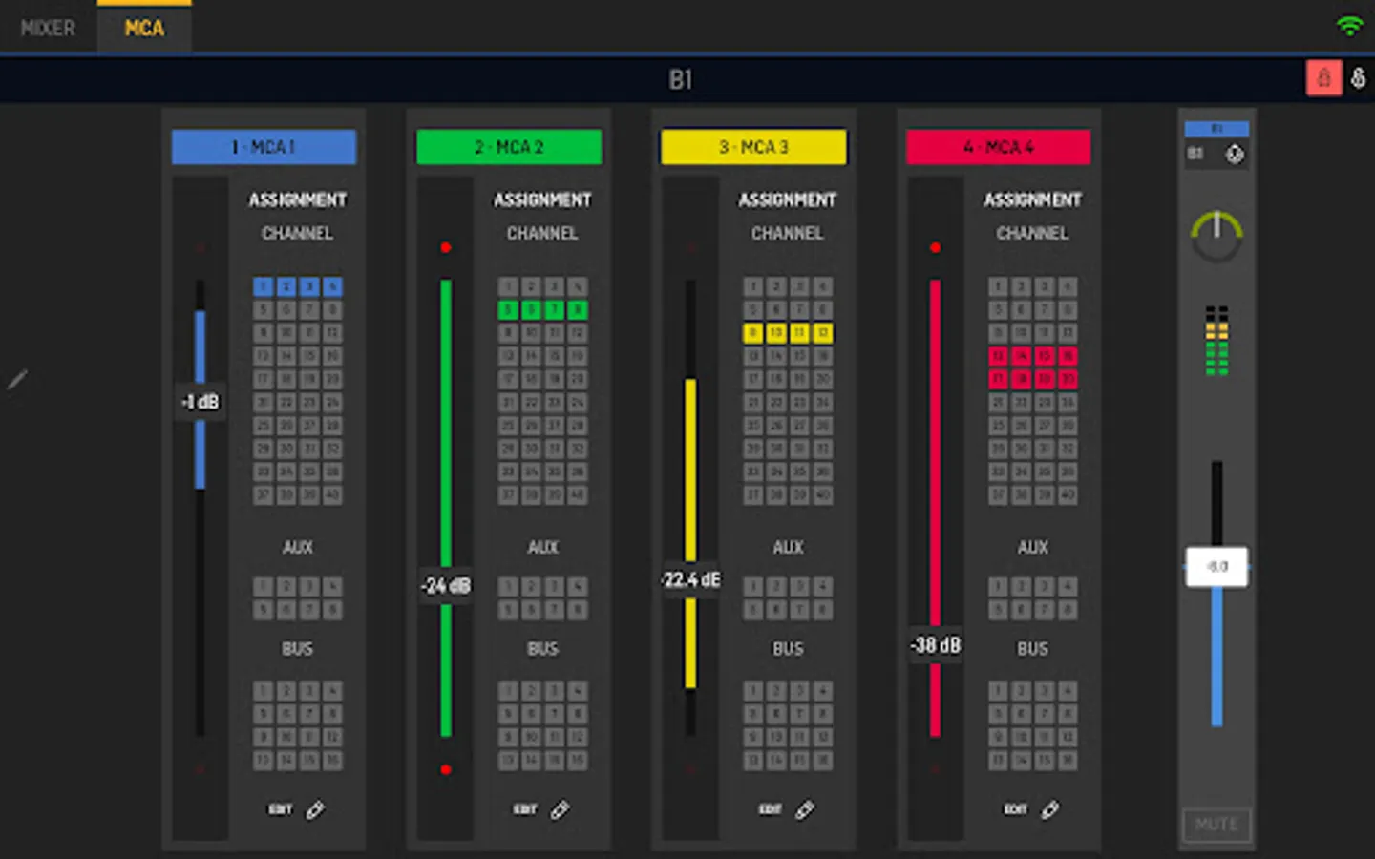Viewport: 1375px width, 859px height.
Task: Toggle channel 9 assignment in MCA 3
Action: coord(753,332)
